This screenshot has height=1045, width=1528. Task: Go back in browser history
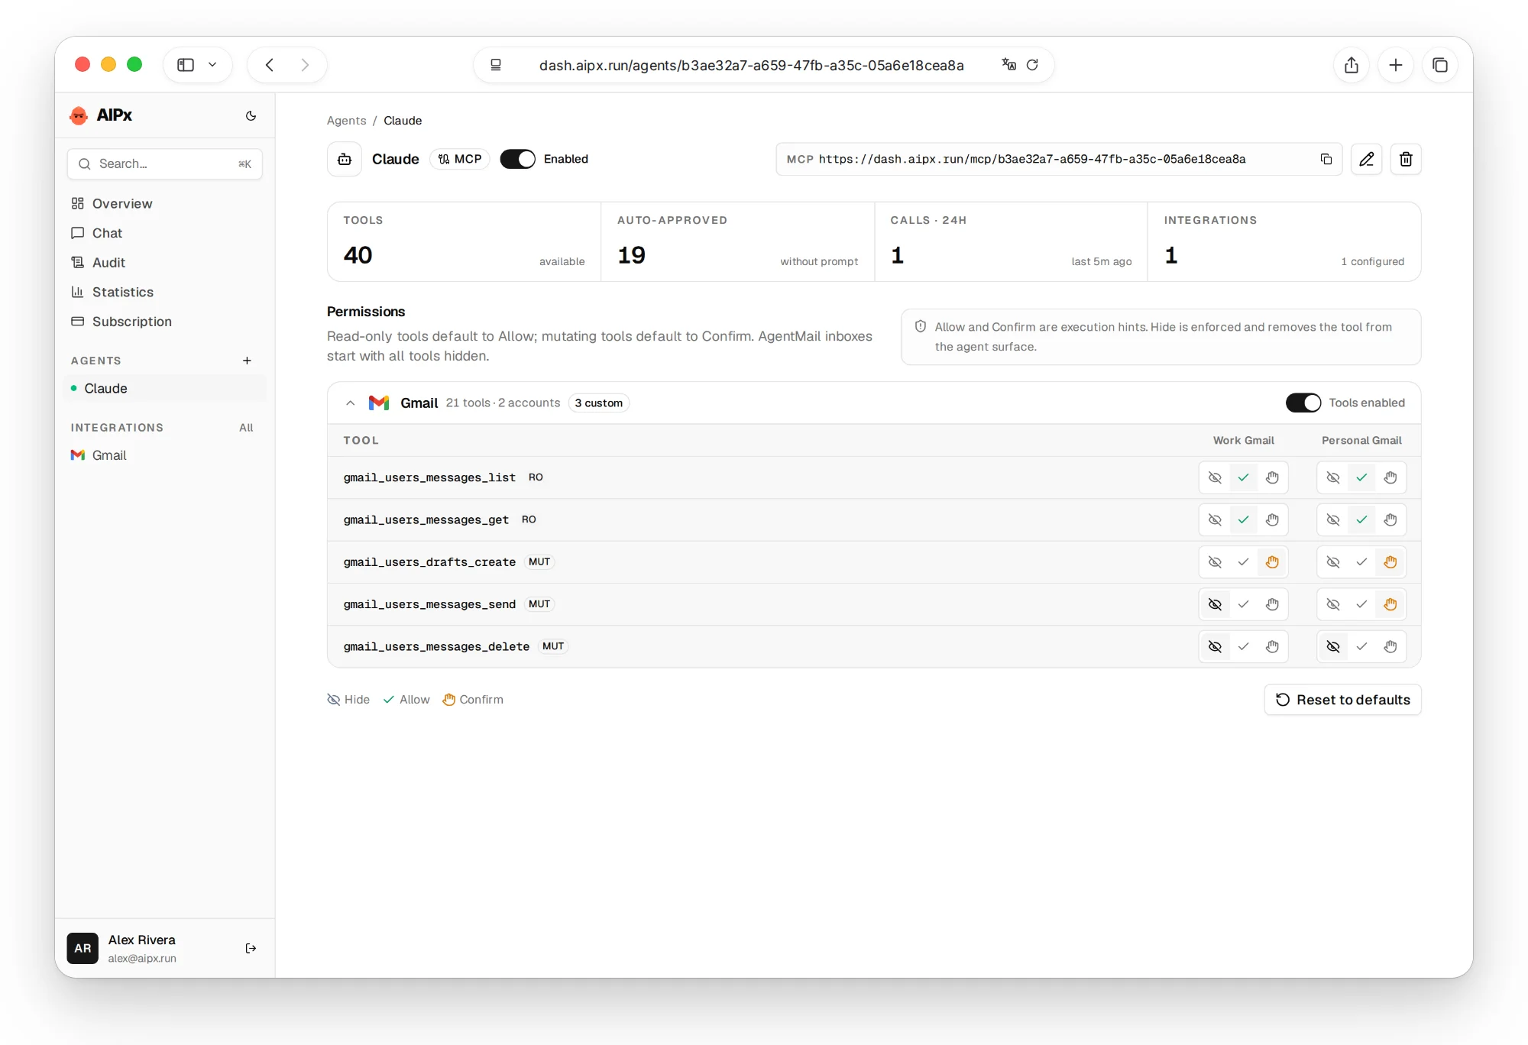pos(270,65)
